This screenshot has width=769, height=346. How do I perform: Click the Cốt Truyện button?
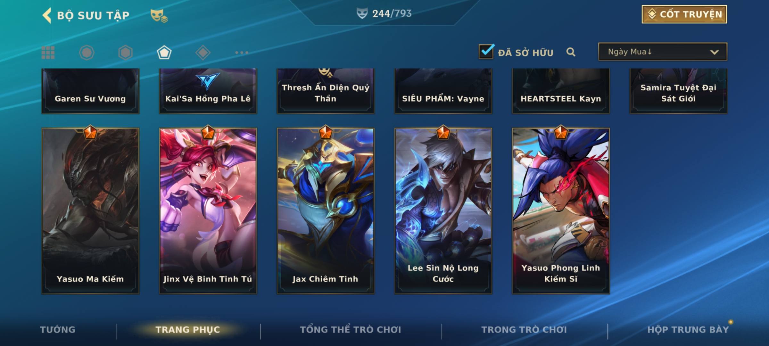pos(684,14)
